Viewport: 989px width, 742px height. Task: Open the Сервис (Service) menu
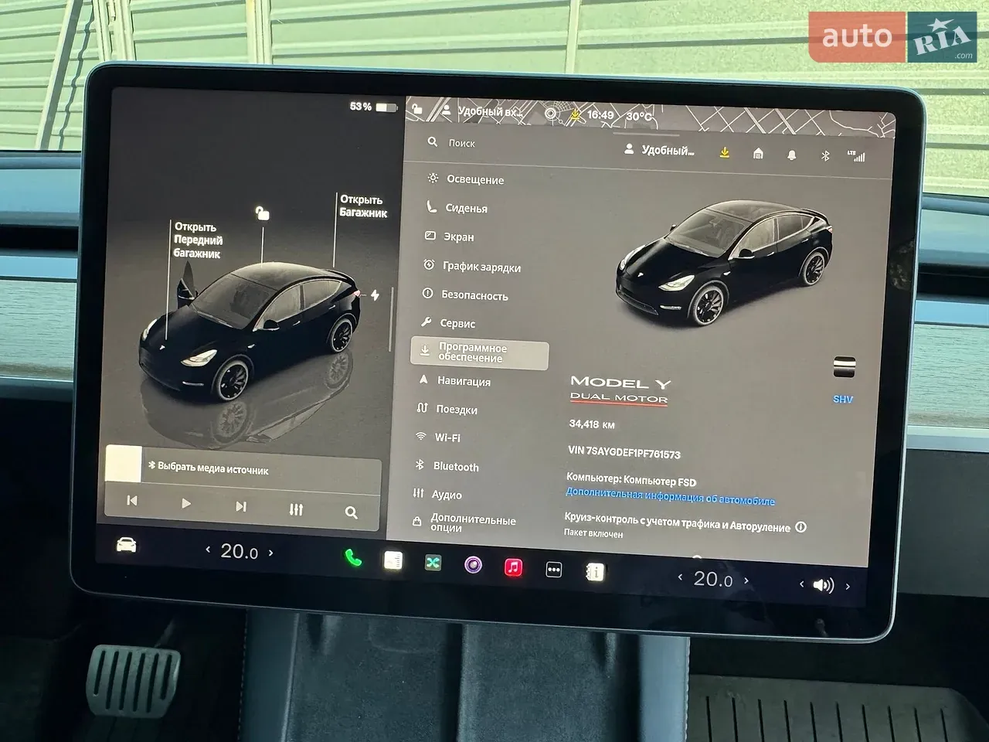[448, 323]
